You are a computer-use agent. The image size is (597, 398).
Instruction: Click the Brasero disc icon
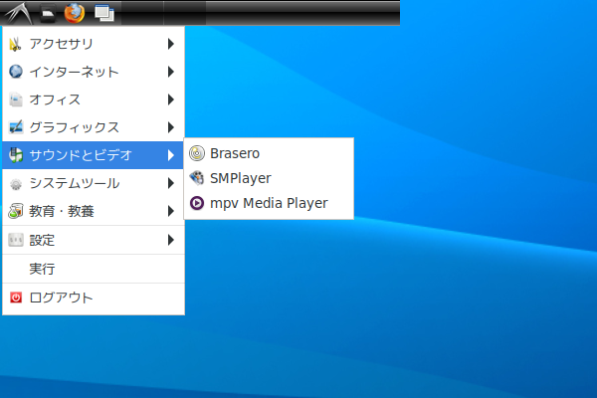197,153
